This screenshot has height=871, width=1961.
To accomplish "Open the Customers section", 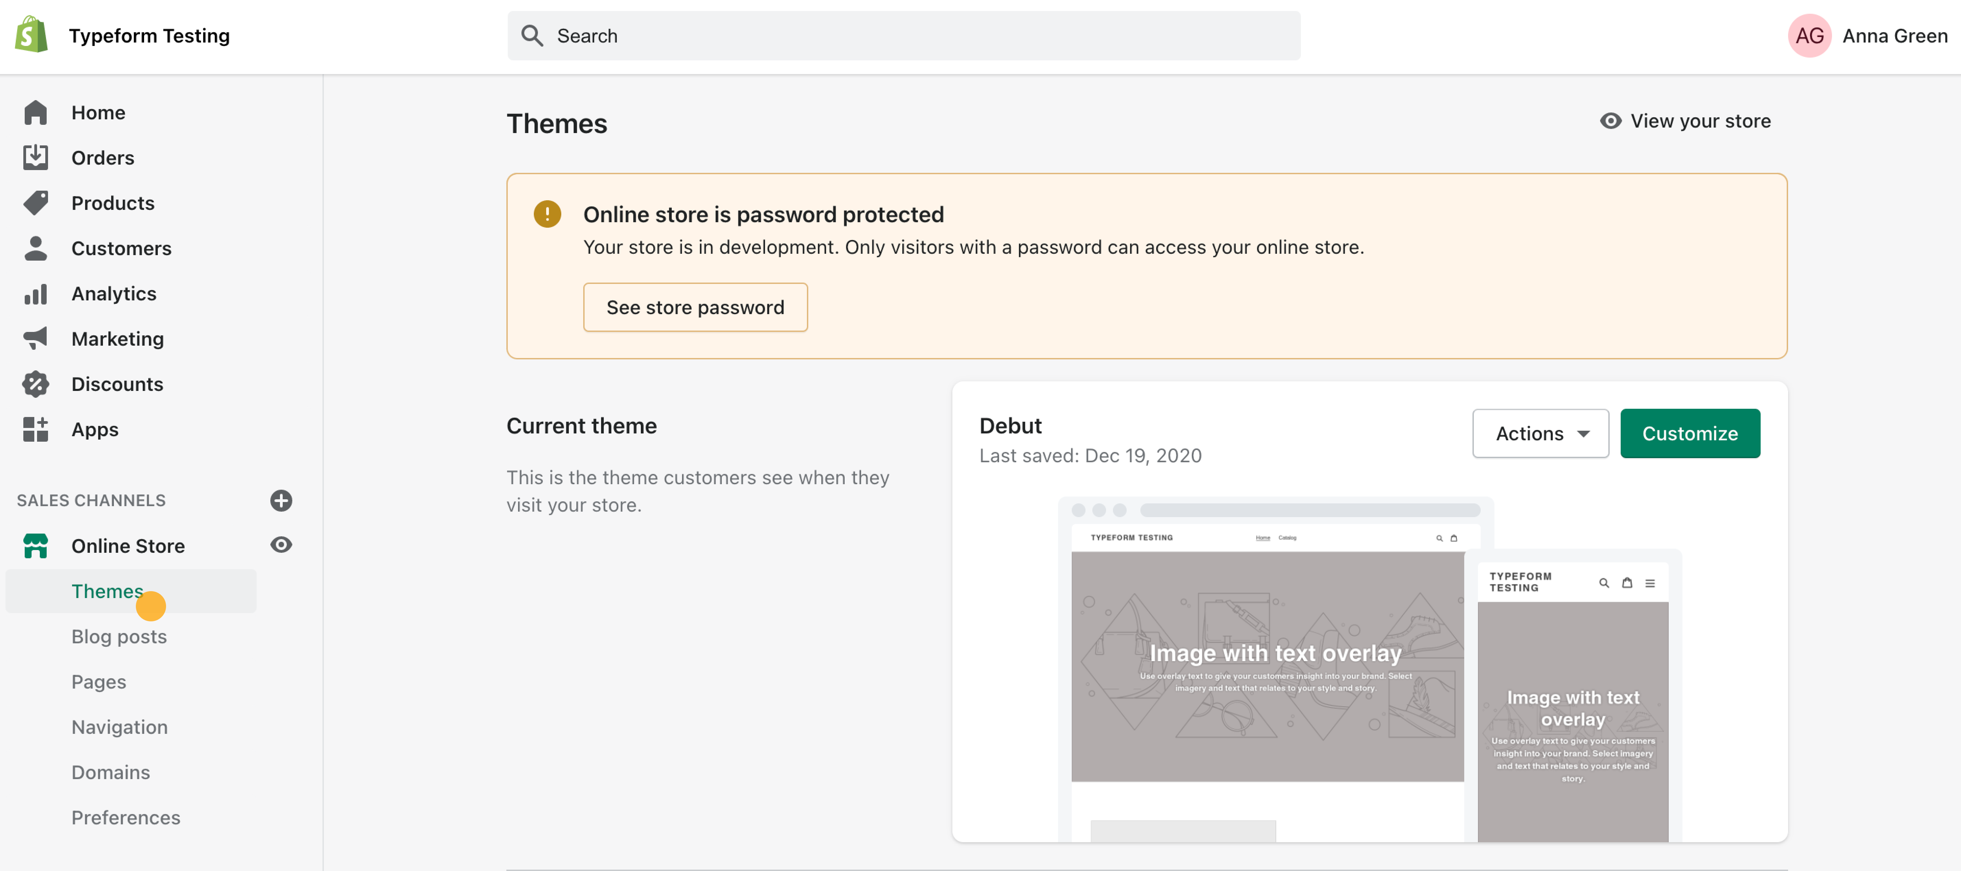I will point(121,248).
